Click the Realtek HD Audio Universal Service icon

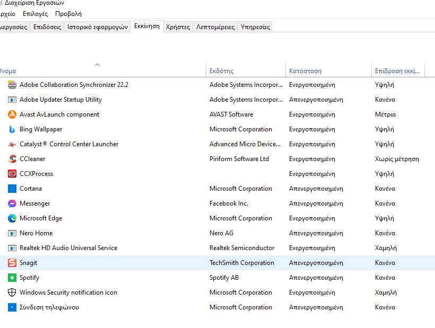(12, 248)
